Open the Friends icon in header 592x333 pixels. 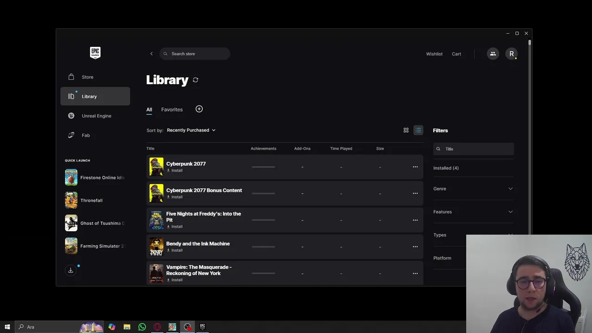tap(493, 54)
